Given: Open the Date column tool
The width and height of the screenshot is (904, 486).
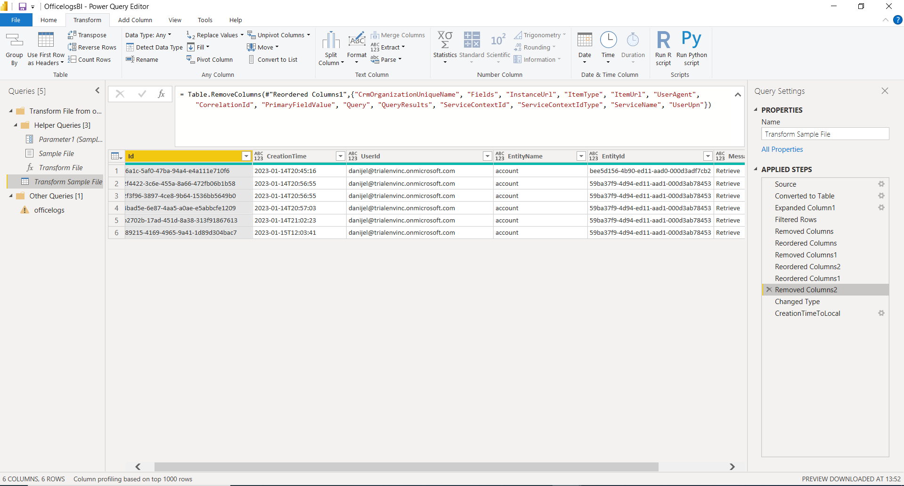Looking at the screenshot, I should pyautogui.click(x=585, y=48).
